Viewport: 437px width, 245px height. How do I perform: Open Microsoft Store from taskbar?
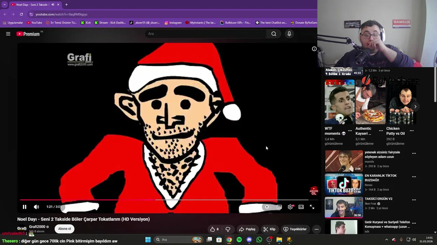point(219,240)
